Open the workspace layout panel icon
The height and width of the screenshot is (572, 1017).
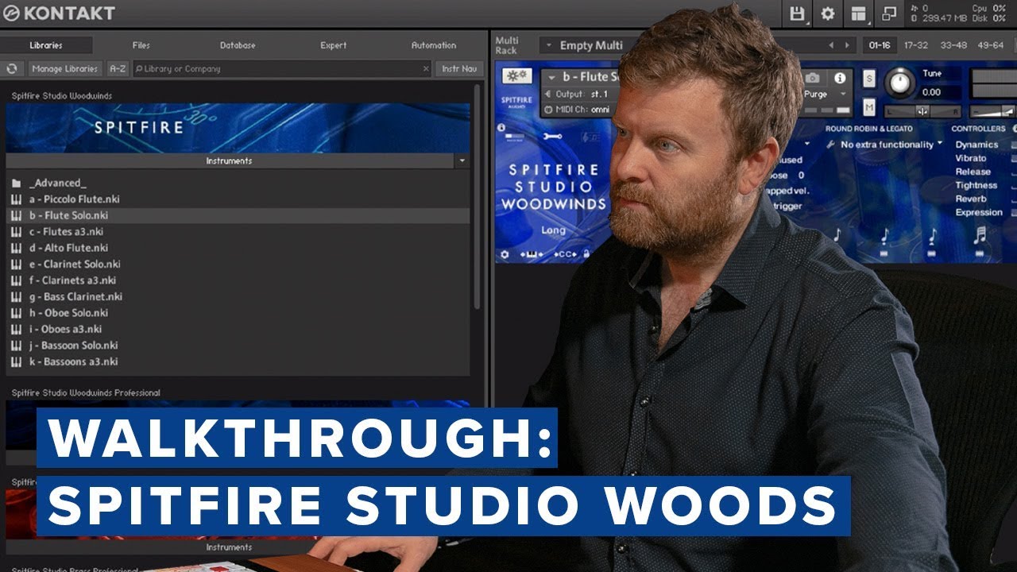[x=858, y=14]
